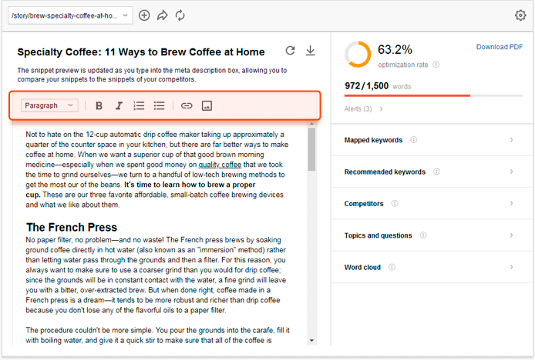Image resolution: width=535 pixels, height=360 pixels.
Task: Click info icon next to Recommended keywords
Action: tap(436, 172)
